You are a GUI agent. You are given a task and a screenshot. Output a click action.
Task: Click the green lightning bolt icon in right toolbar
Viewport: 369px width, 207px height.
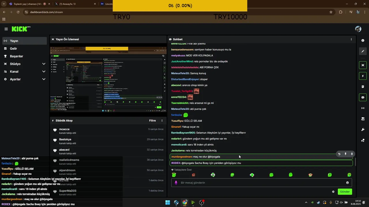tap(363, 76)
